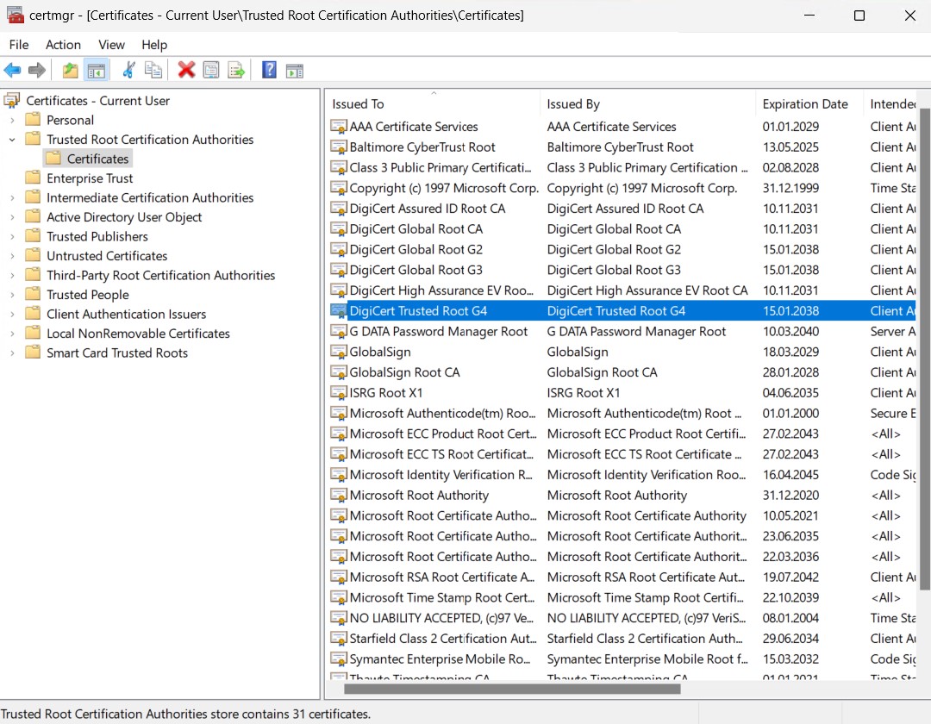Click the folder icon beside Untrusted Certificates
Screen dimensions: 931x724
(34, 255)
